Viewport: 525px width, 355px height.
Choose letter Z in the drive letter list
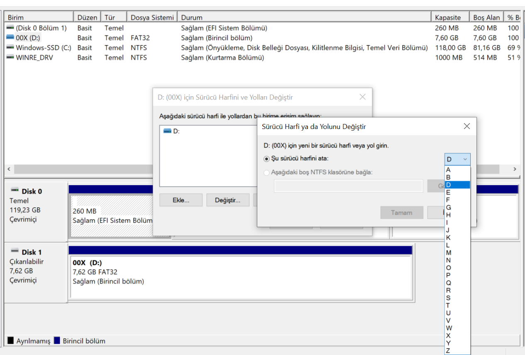448,351
